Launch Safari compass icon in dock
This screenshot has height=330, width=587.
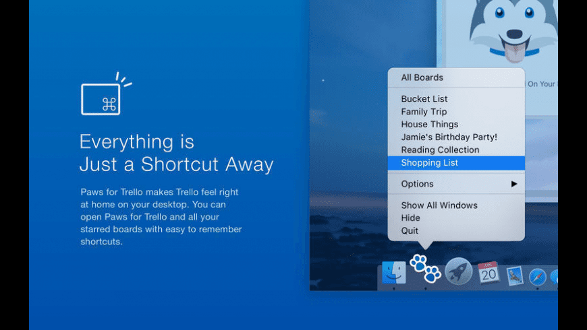point(538,277)
